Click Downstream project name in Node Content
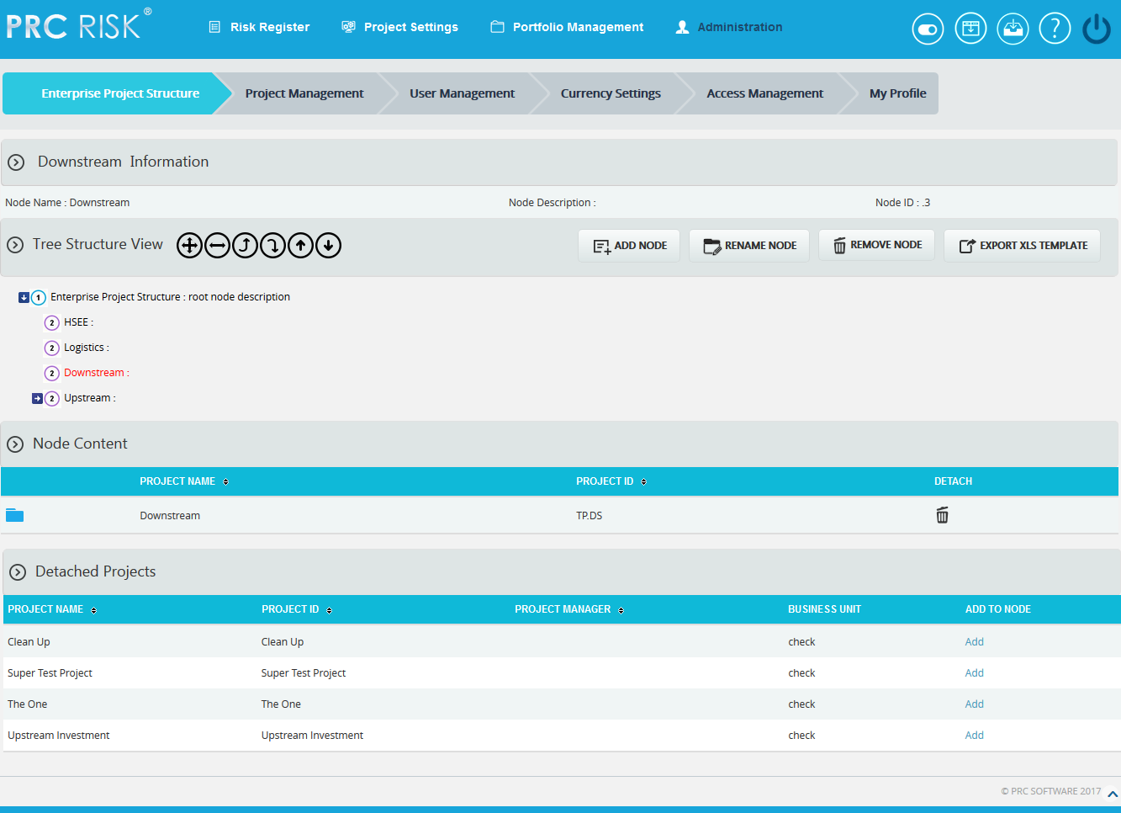The height and width of the screenshot is (813, 1121). click(170, 515)
